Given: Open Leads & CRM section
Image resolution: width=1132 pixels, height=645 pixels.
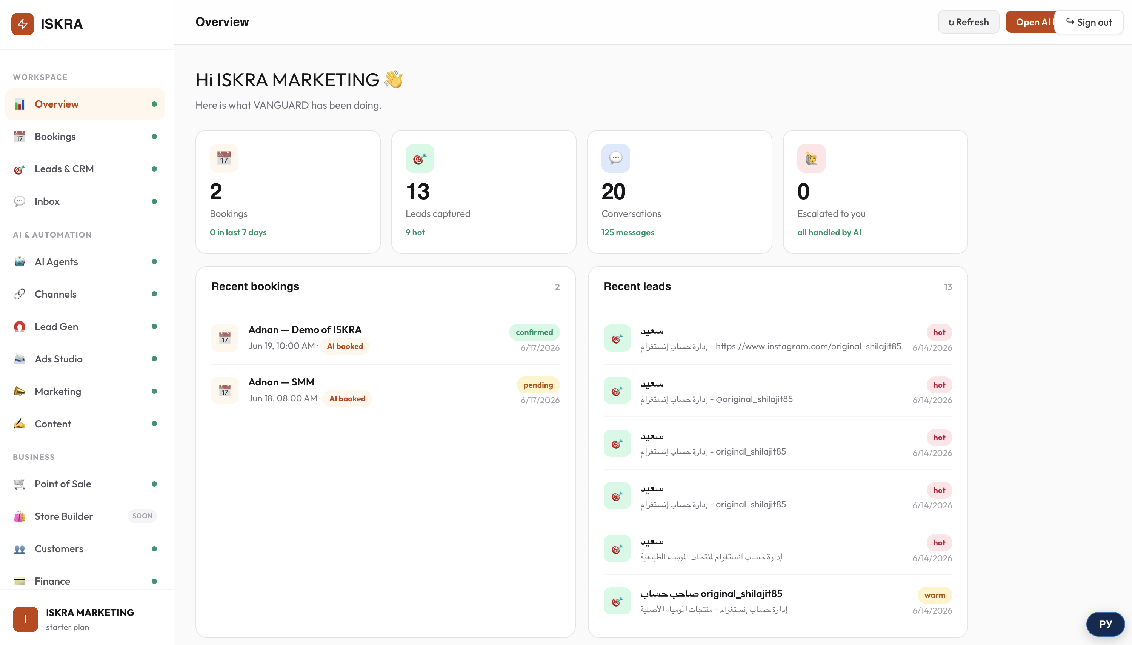Looking at the screenshot, I should [x=85, y=169].
